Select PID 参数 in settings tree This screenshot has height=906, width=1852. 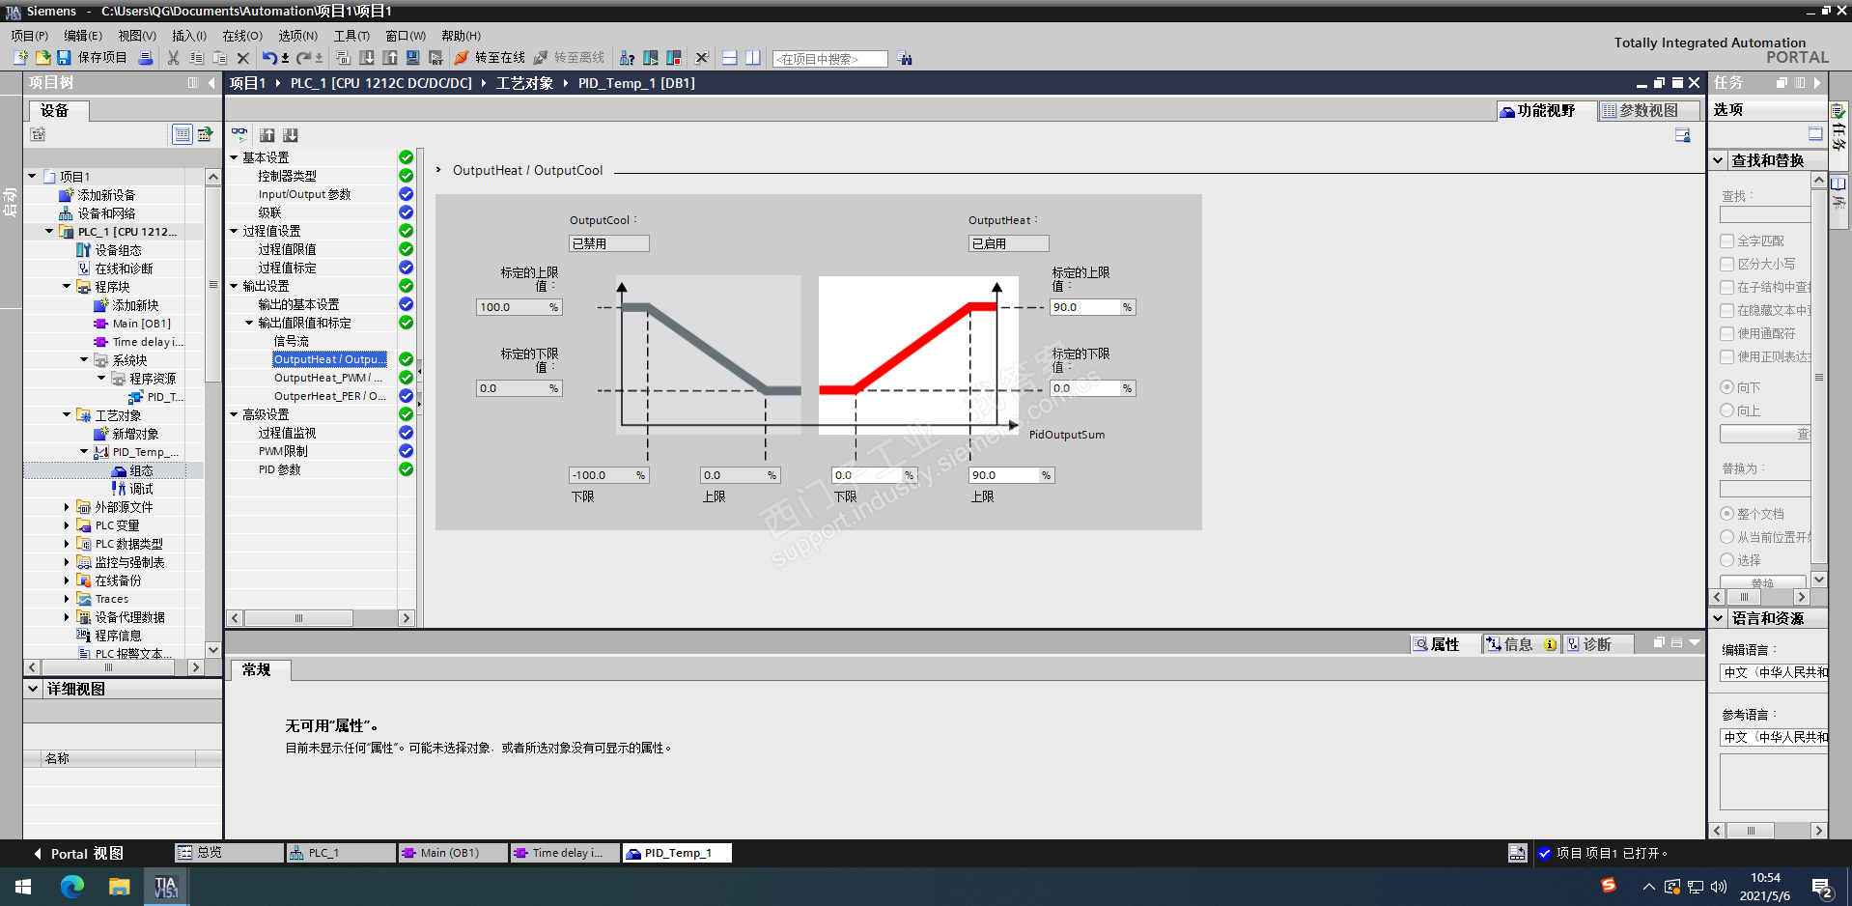(279, 469)
